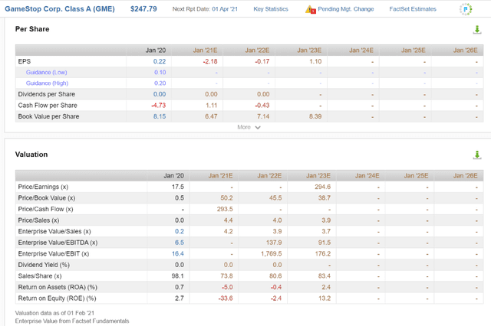
Task: Click Cash Flow per Share value 1.11
Action: pos(212,106)
